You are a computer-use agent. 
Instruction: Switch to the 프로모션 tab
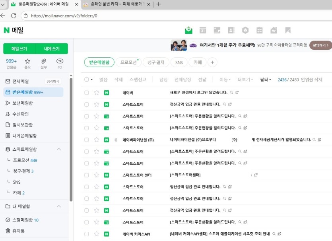[128, 62]
